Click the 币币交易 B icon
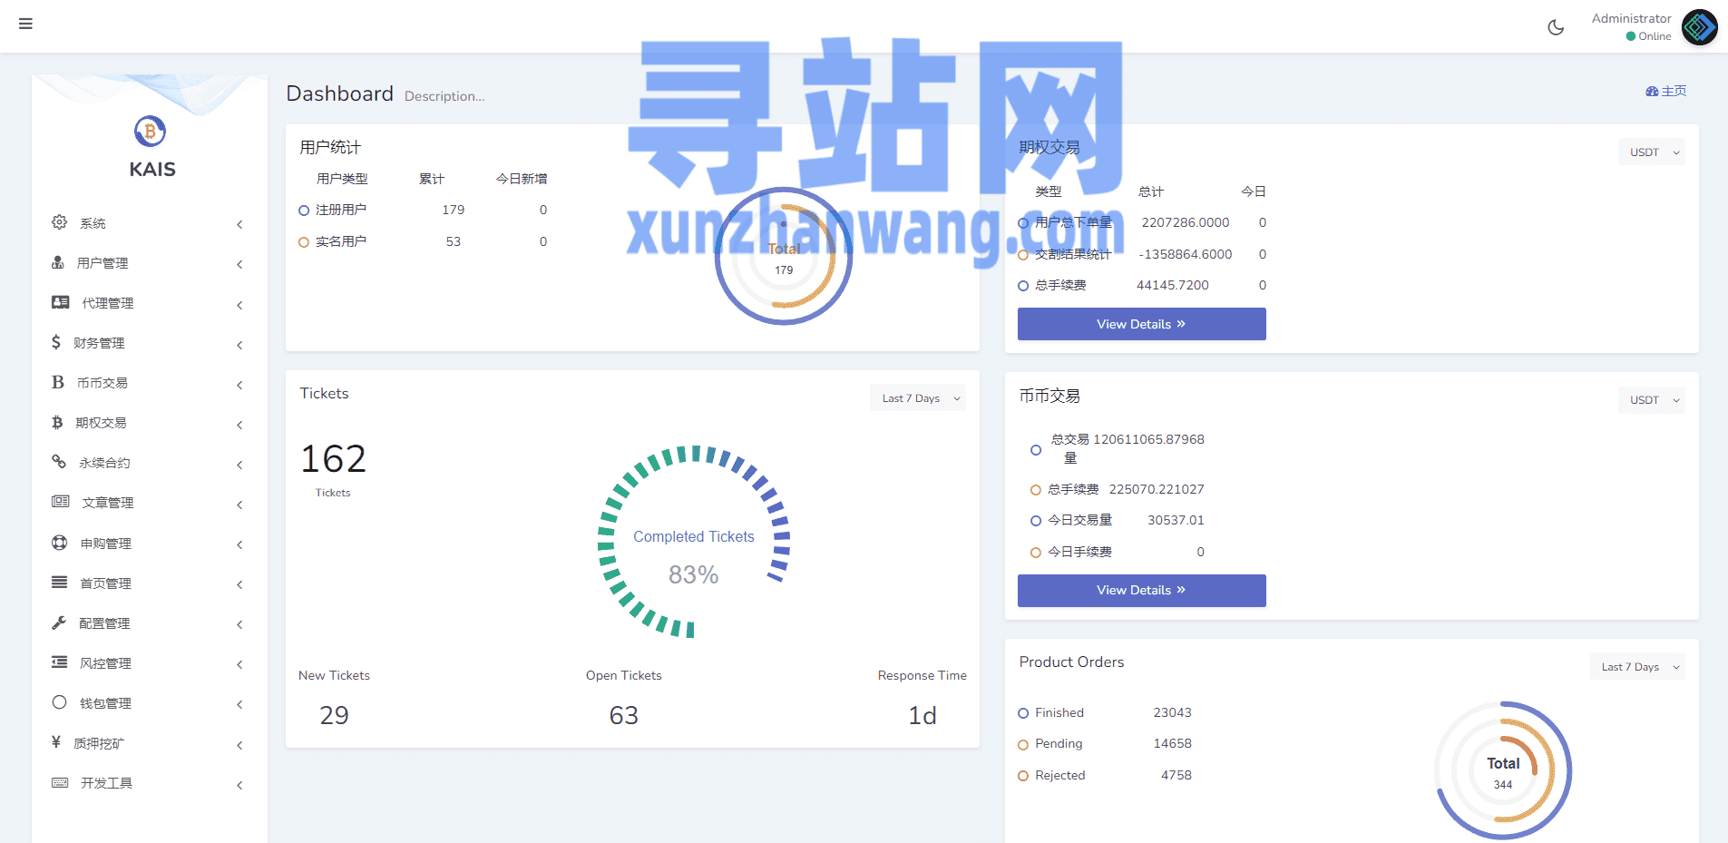 (x=58, y=382)
